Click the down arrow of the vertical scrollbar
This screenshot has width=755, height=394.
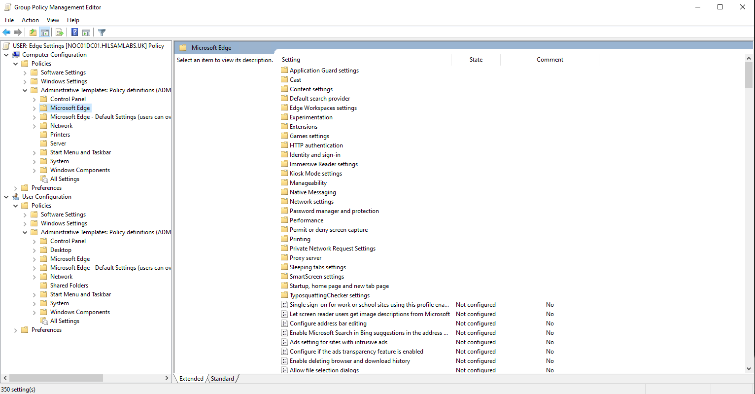click(x=750, y=368)
